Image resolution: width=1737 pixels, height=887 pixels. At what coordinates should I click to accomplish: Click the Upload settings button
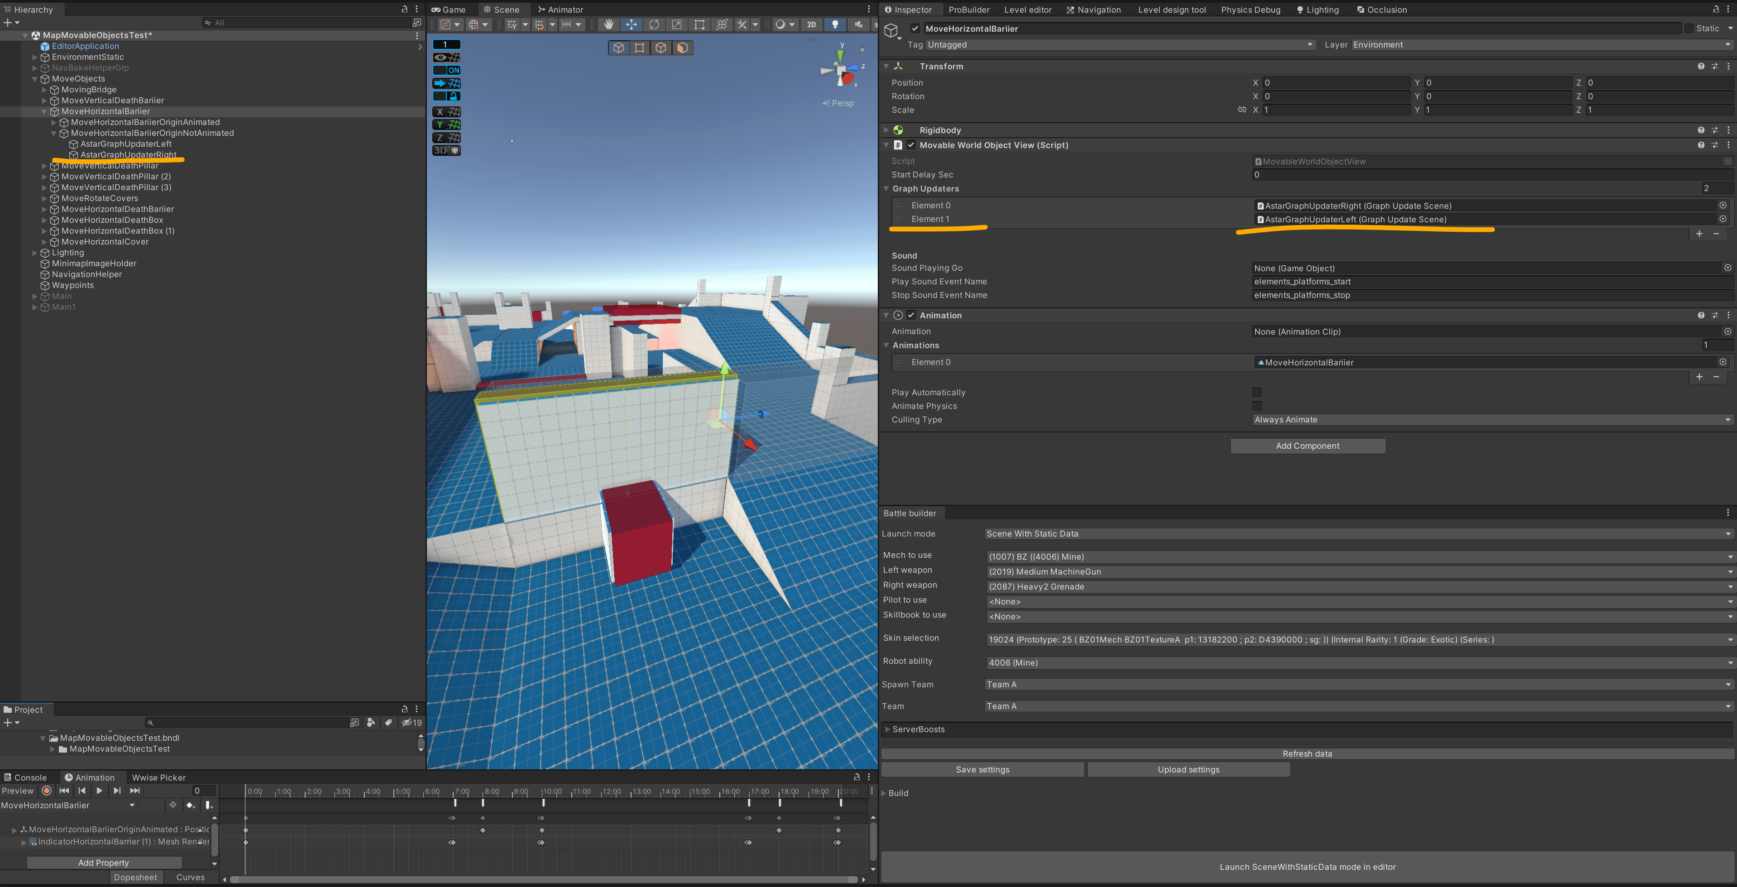pos(1188,770)
